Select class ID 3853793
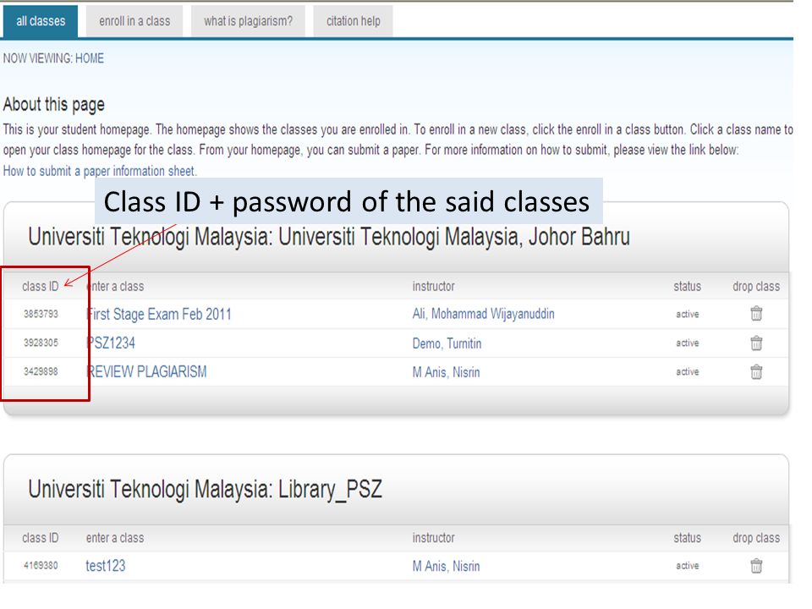The image size is (812, 609). (x=41, y=314)
